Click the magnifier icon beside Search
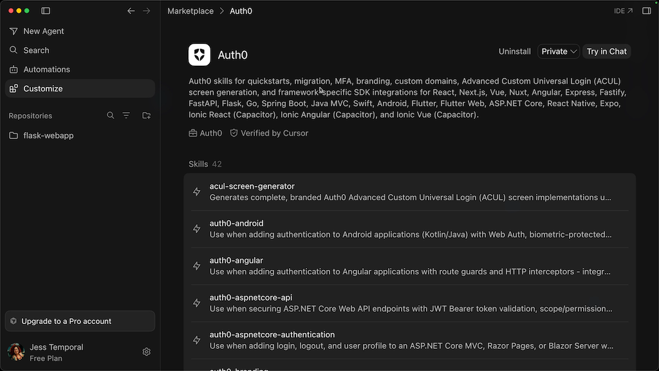659x371 pixels. pos(14,50)
